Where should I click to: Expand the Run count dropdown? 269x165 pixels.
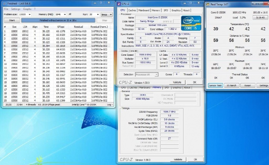click(98, 15)
